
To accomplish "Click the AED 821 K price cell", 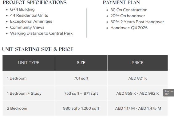I will (x=137, y=78).
